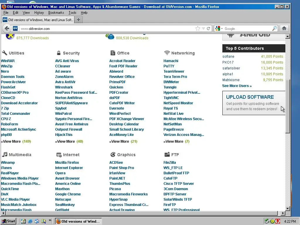Click the Google search input field
This screenshot has height=225, width=300.
tap(248, 29)
